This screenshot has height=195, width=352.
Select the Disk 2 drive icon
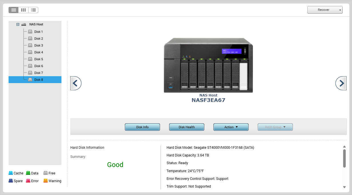pyautogui.click(x=30, y=39)
